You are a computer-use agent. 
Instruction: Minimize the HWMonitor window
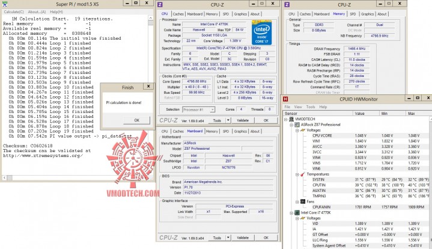pos(409,98)
